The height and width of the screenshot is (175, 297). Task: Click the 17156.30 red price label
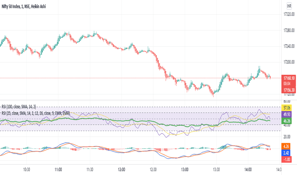click(x=289, y=90)
